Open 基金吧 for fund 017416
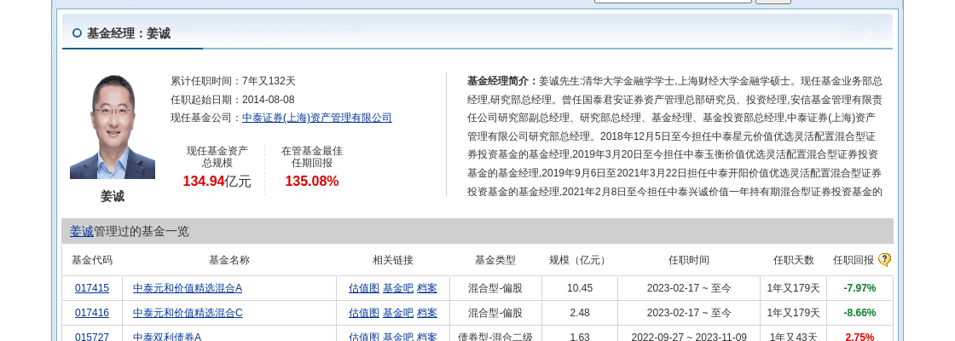 397,313
